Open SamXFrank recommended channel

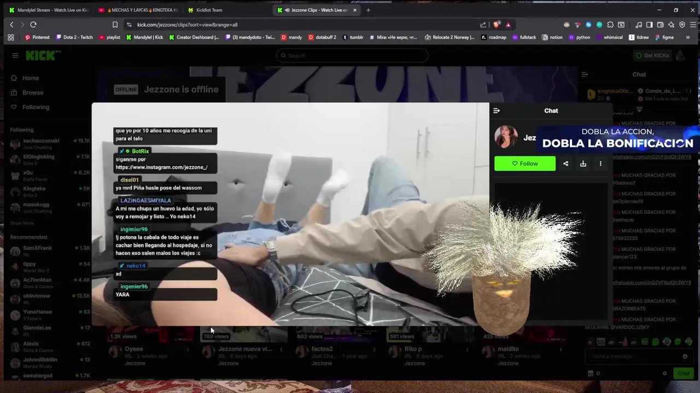pyautogui.click(x=50, y=251)
